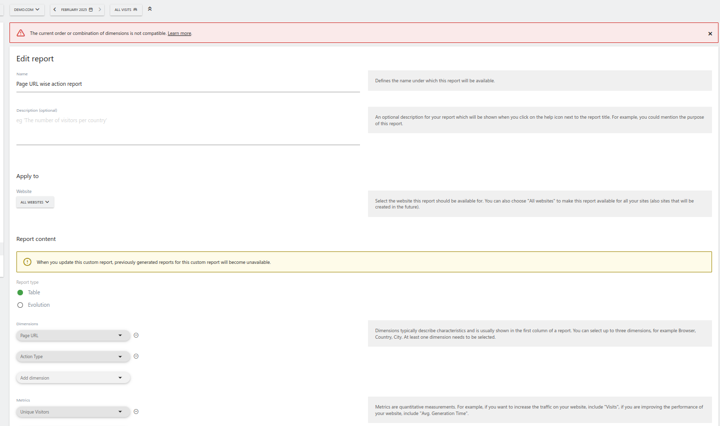
Task: Click the previous period arrow
Action: click(55, 9)
